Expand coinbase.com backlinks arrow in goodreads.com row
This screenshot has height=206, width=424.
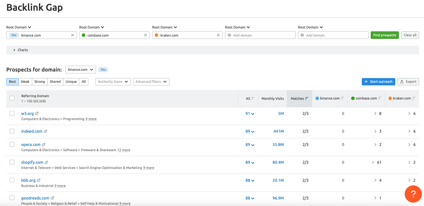[x=375, y=198]
